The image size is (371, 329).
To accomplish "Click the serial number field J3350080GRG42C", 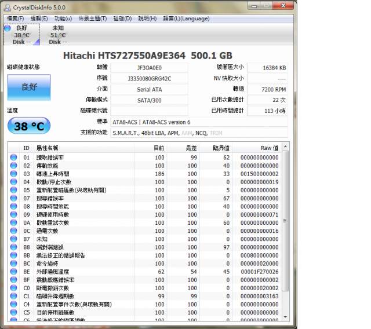I will pyautogui.click(x=150, y=78).
